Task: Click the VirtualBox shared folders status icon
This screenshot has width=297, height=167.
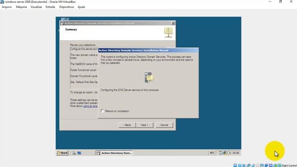Action: click(258, 165)
